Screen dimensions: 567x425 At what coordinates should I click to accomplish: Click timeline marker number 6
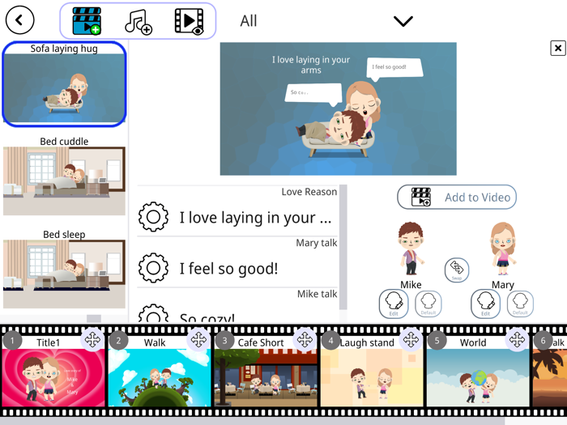coord(544,341)
